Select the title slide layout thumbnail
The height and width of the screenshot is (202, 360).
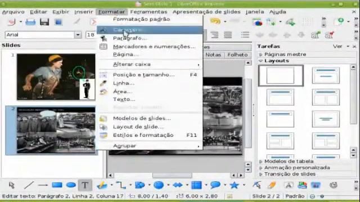tap(326, 75)
